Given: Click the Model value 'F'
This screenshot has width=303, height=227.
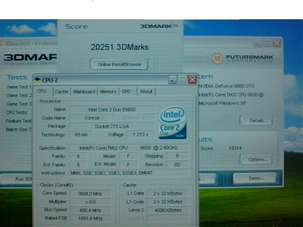Looking at the screenshot, I should pos(128,156).
